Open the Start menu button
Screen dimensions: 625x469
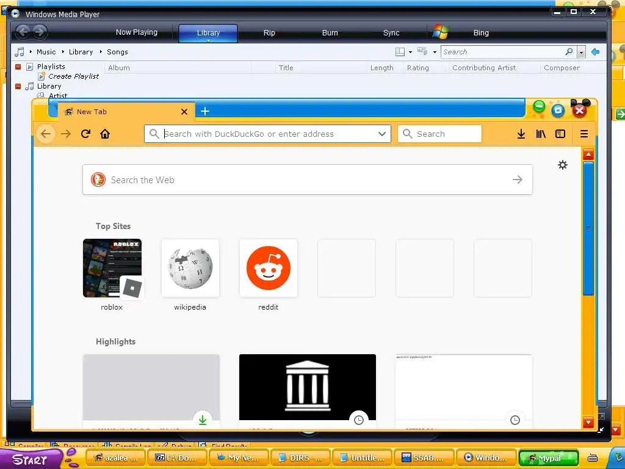click(31, 459)
